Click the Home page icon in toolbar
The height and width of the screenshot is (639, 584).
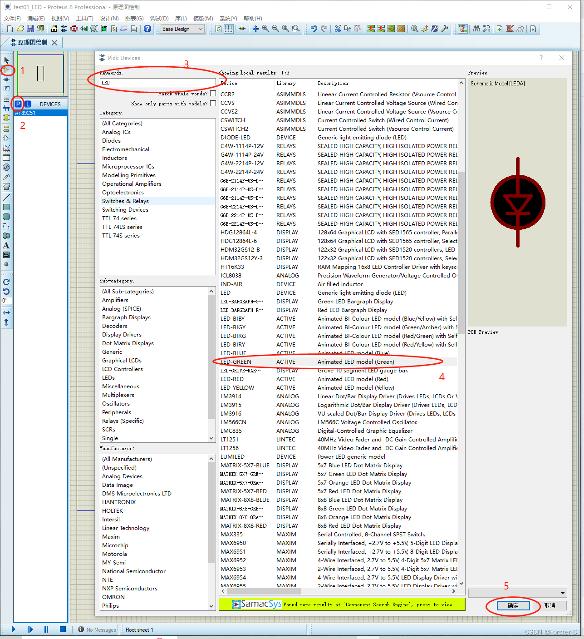54,29
